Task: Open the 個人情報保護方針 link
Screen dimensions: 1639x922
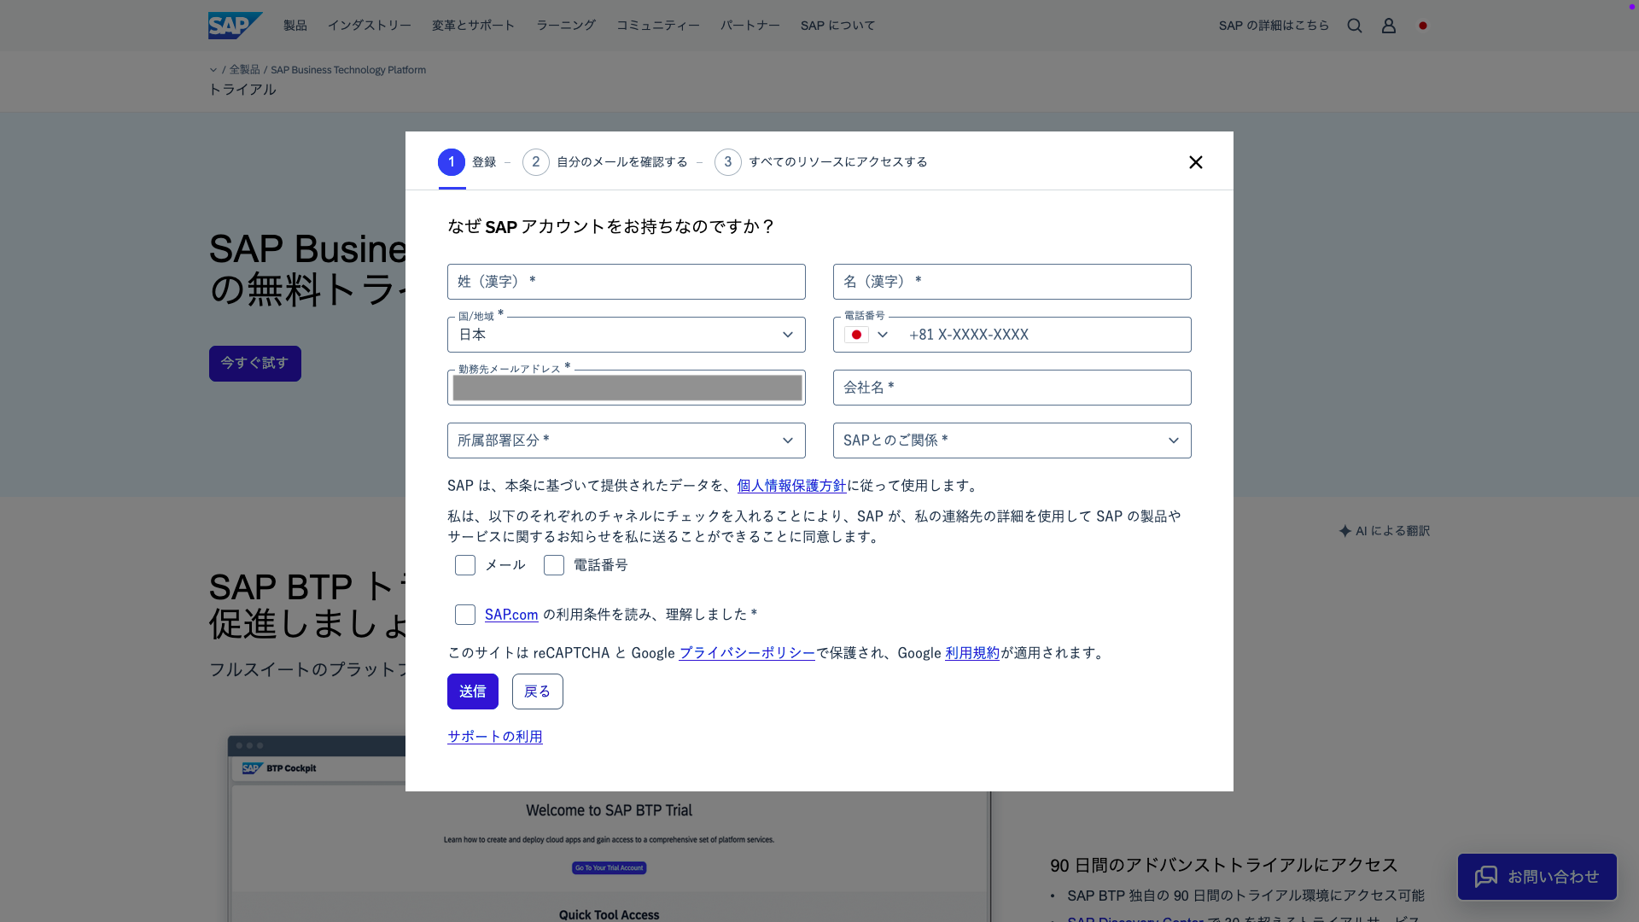Action: tap(791, 486)
